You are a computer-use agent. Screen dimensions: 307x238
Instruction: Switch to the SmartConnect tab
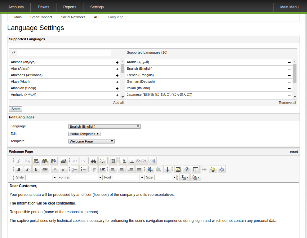pos(41,17)
